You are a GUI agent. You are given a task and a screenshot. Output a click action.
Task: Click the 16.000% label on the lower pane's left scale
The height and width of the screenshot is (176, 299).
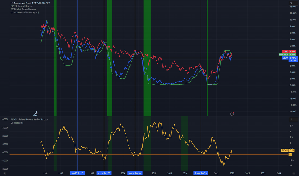[x=5, y=119]
